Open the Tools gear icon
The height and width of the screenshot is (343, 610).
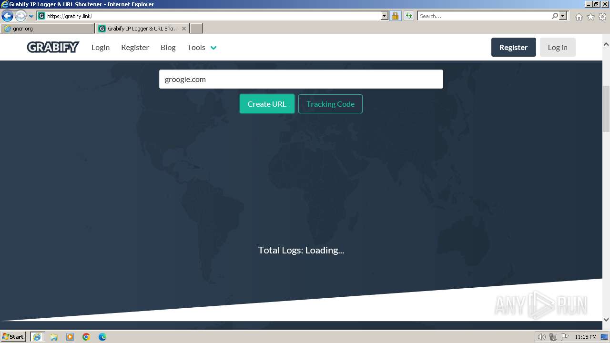(602, 17)
